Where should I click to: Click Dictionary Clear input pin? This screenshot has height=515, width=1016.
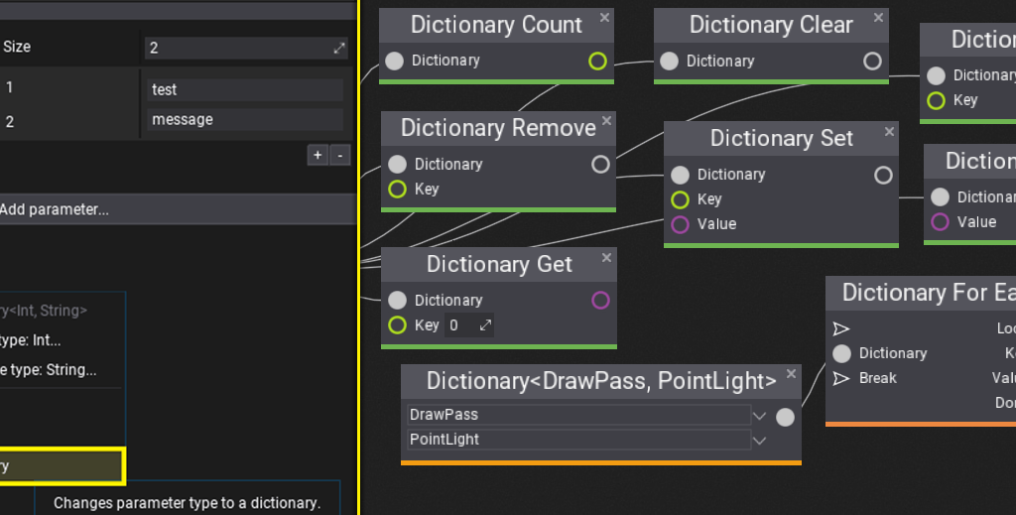(670, 61)
